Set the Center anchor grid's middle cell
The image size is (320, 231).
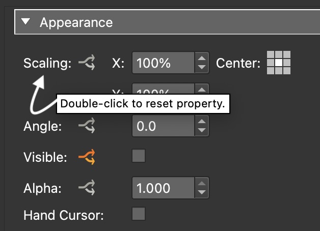279,63
